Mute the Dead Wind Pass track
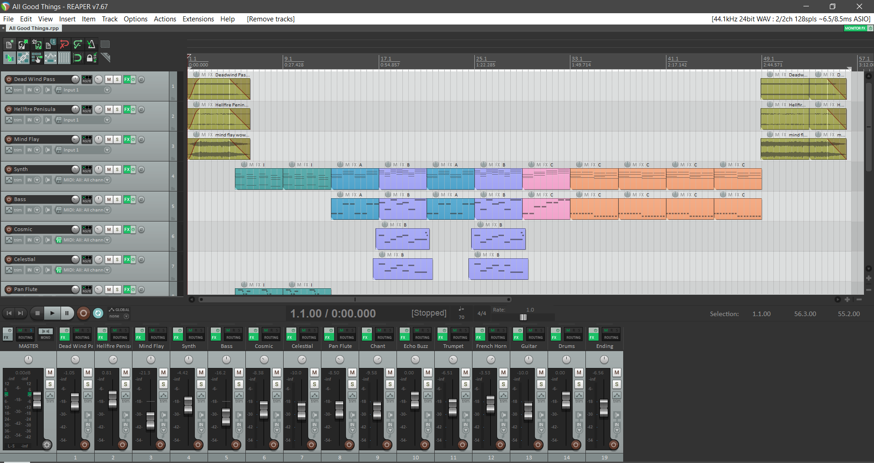 point(109,79)
